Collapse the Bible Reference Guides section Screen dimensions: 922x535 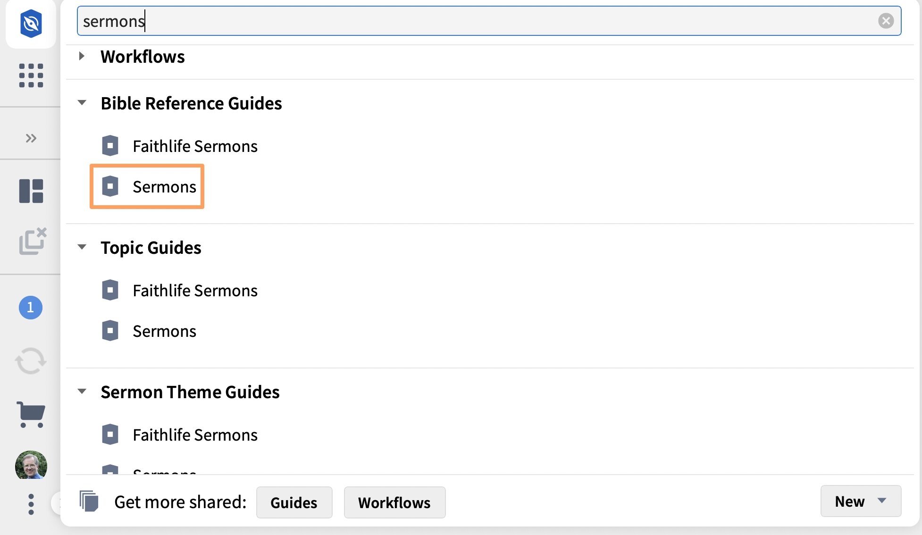click(82, 102)
